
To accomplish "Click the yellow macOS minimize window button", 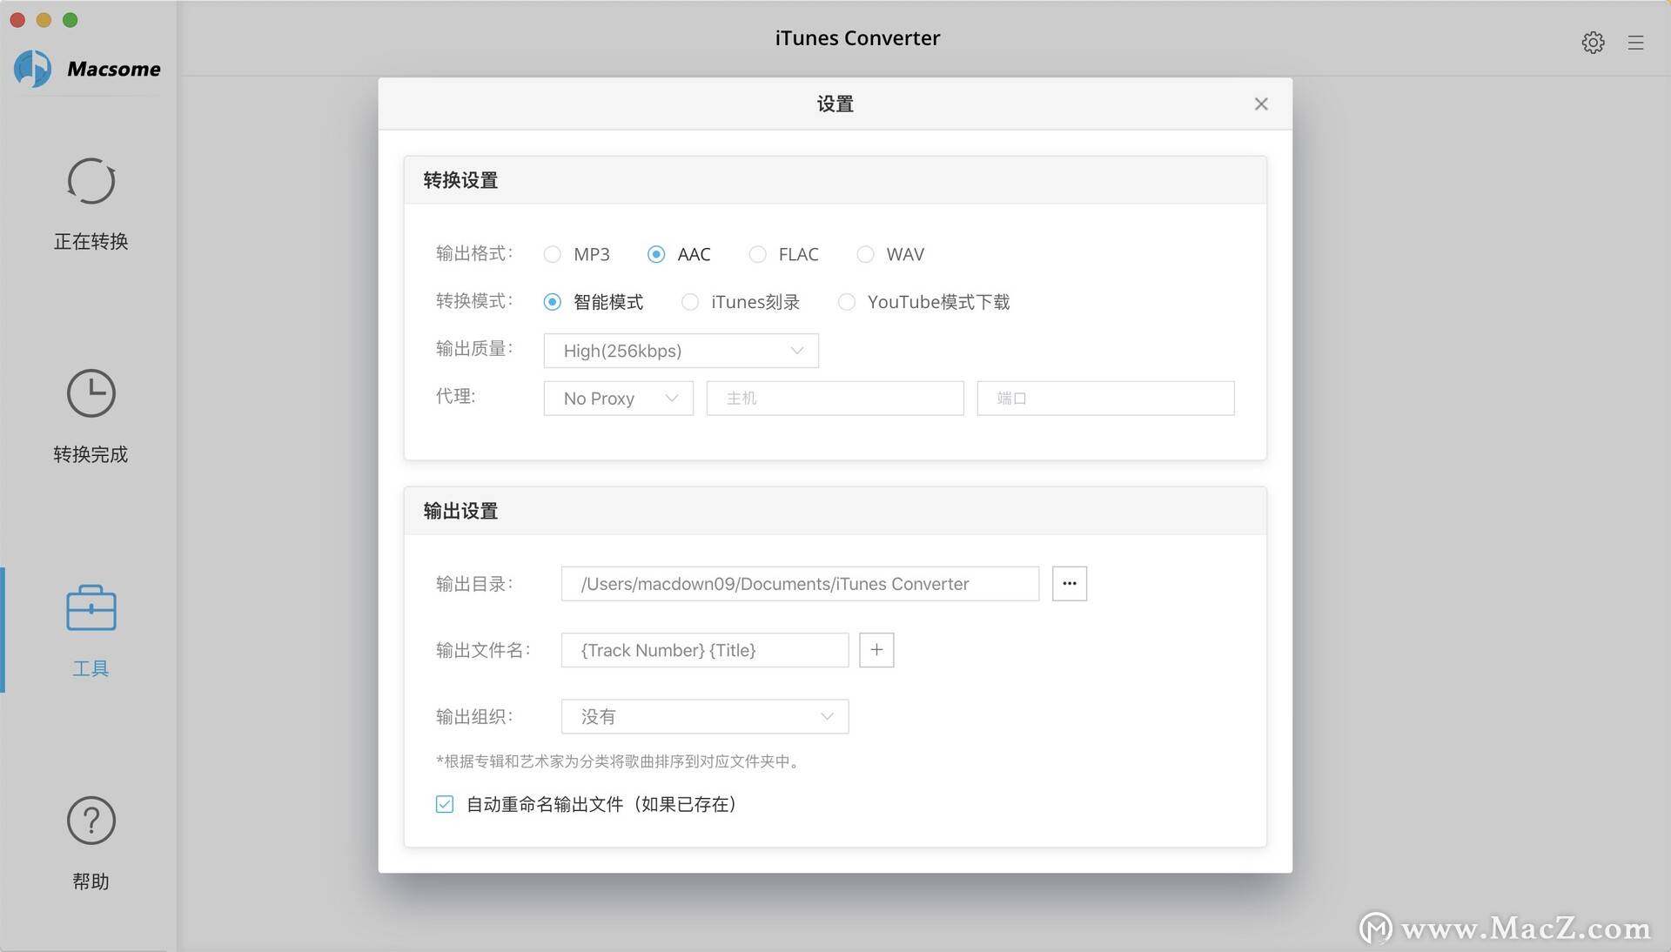I will pos(44,19).
